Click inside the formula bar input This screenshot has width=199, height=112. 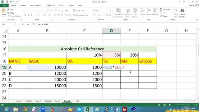(x=116, y=24)
